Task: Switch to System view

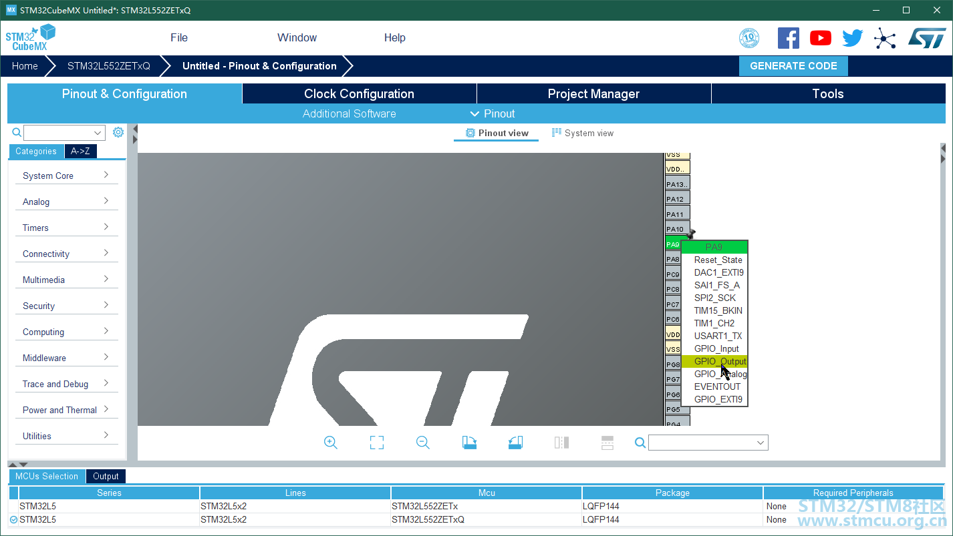Action: (x=583, y=133)
